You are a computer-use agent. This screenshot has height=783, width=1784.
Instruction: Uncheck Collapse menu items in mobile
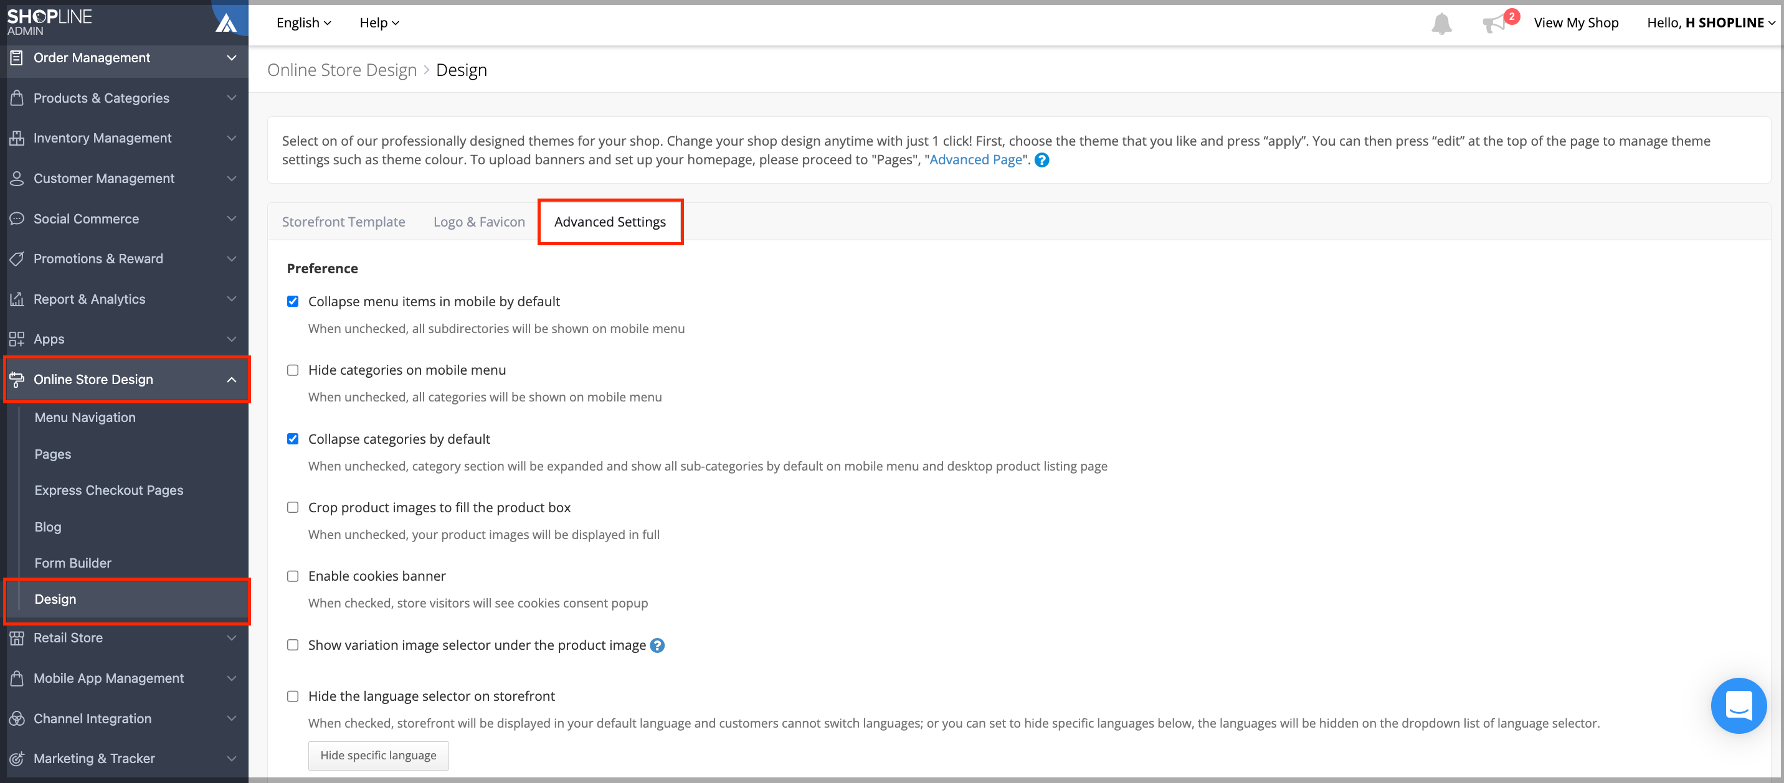[x=293, y=301]
